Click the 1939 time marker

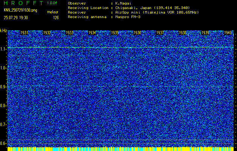(205, 33)
